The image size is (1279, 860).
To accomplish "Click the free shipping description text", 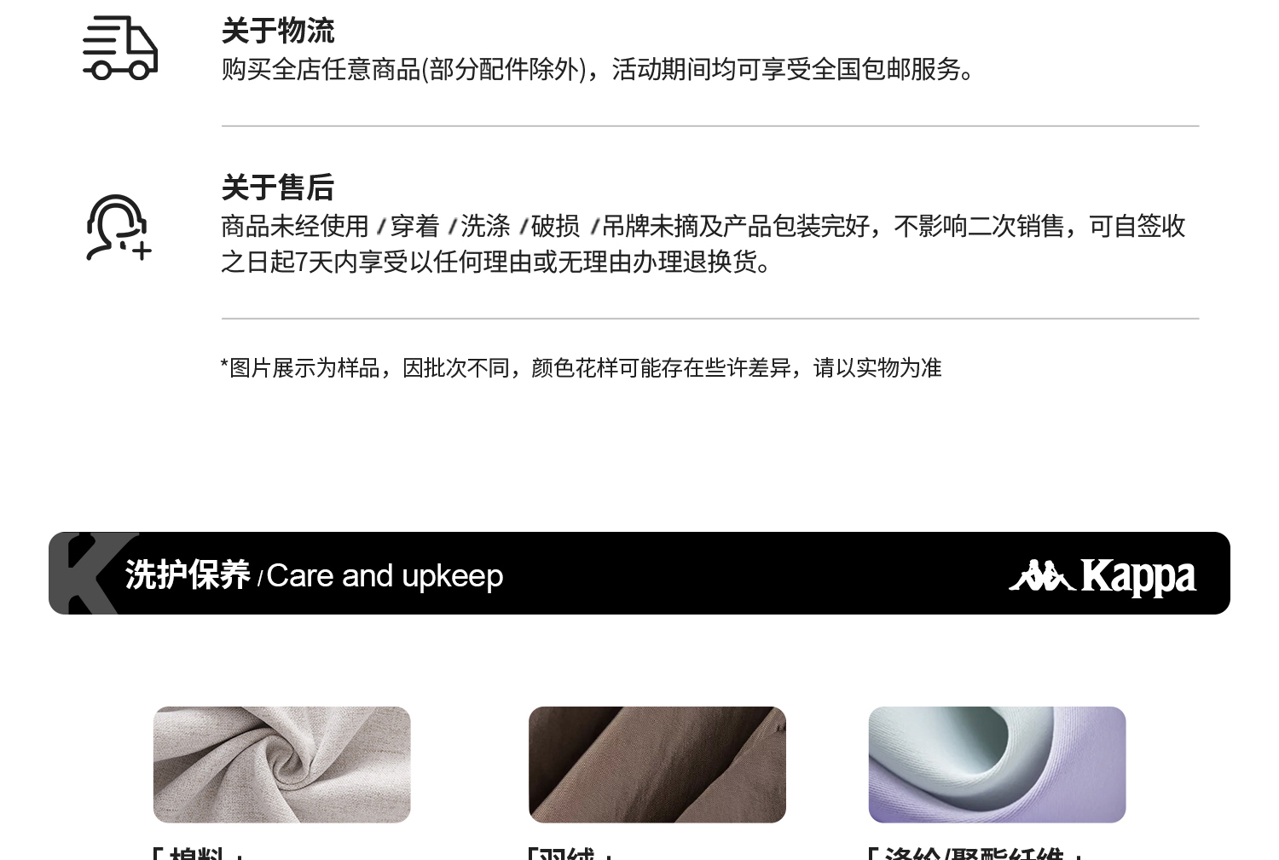I will [598, 69].
